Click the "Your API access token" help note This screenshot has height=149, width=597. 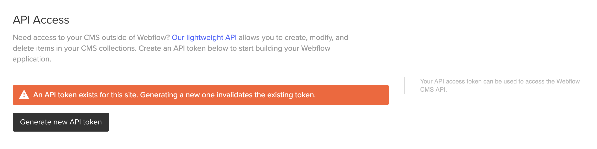coord(500,86)
